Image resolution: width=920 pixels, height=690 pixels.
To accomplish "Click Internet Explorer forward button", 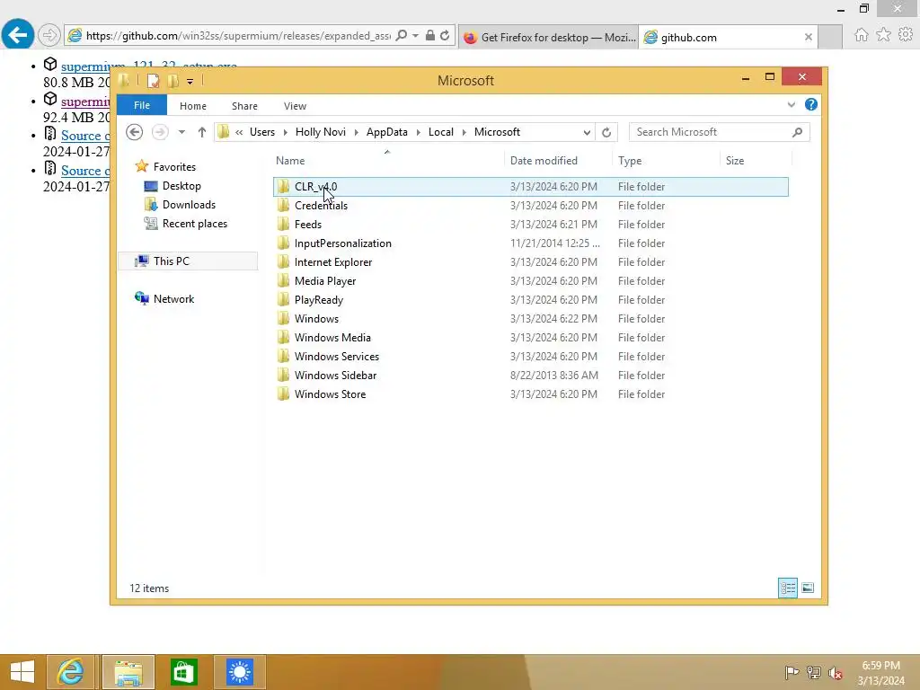I will click(x=49, y=35).
